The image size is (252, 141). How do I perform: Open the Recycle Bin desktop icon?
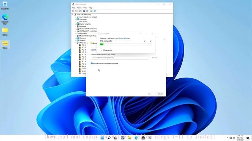point(5,5)
